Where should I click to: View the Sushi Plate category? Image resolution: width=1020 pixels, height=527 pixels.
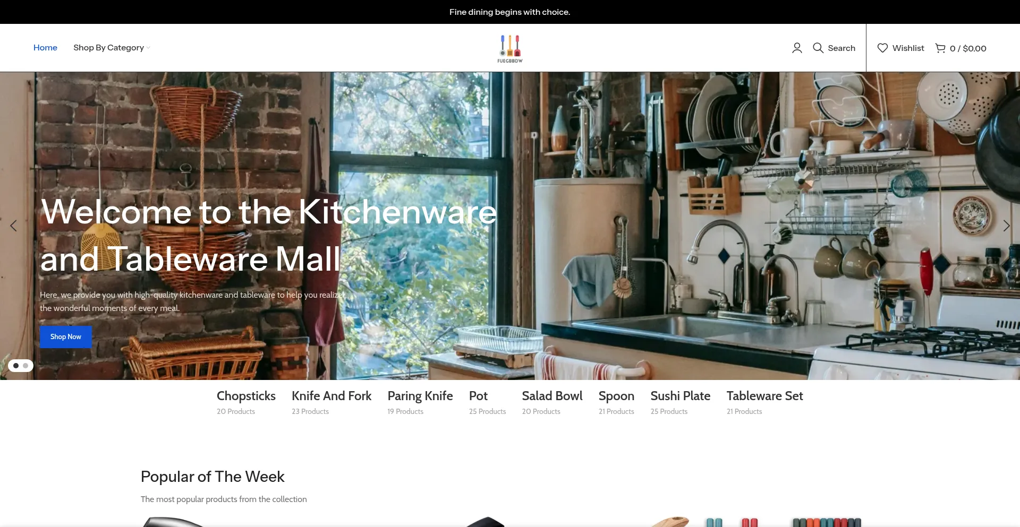click(x=681, y=396)
